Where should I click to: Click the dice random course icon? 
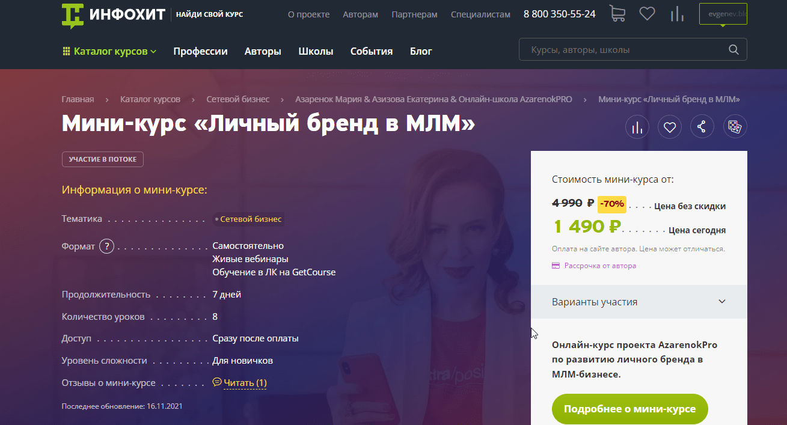pyautogui.click(x=735, y=127)
